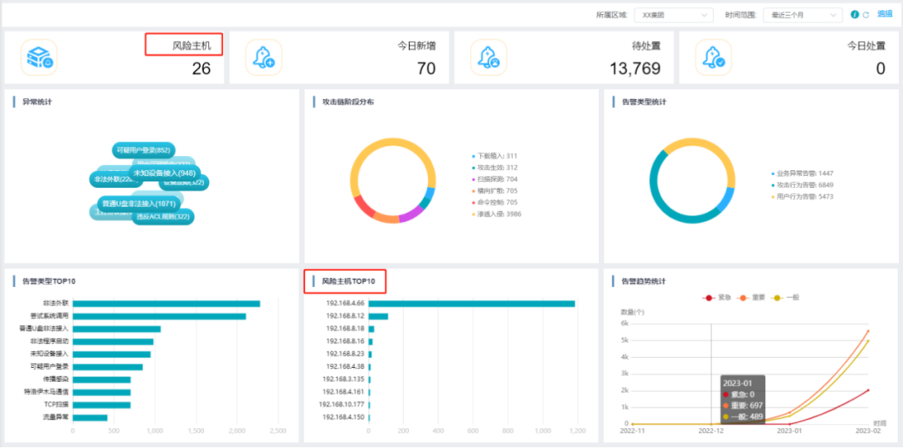Click the 非法外联 bar in alert TOP10

(166, 304)
